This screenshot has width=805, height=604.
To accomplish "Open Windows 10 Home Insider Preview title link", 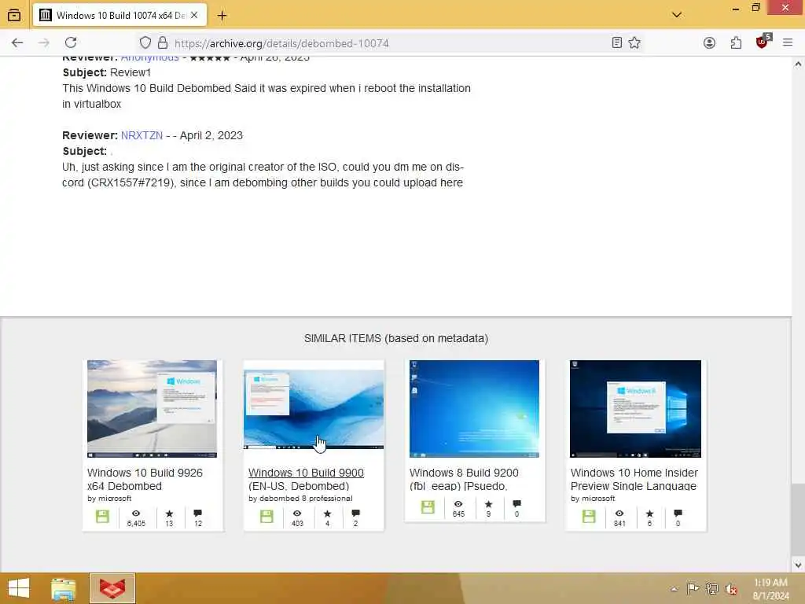I will click(634, 479).
